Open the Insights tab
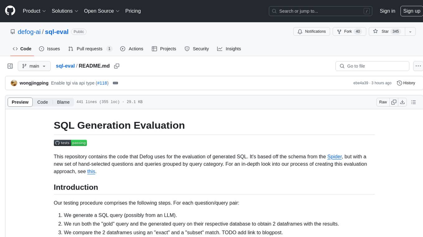The height and width of the screenshot is (237, 423). (x=229, y=49)
